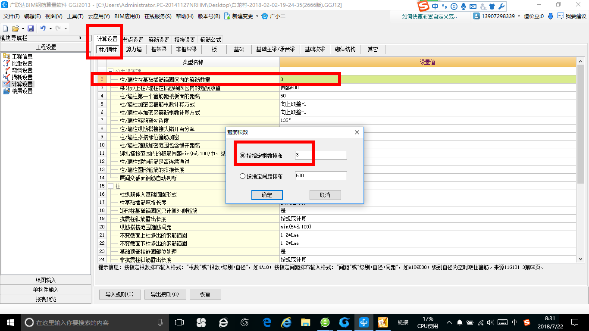Show hidden tray icons chevron
This screenshot has width=589, height=331.
(x=449, y=322)
